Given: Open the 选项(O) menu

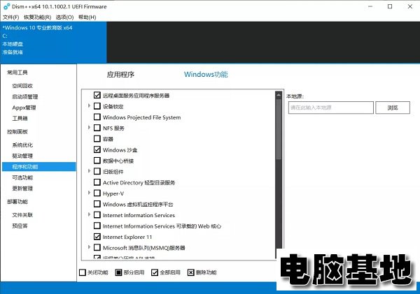Looking at the screenshot, I should click(x=64, y=17).
